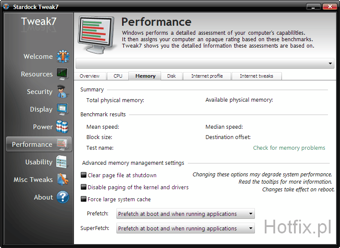Select Display section label
Screen dimensions: 340x248
[x=41, y=109]
